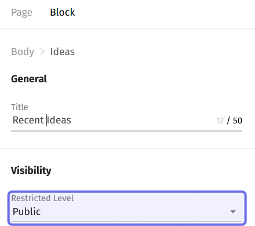The width and height of the screenshot is (255, 226).
Task: Select the Block tab
Action: pos(63,12)
